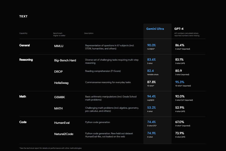Click the technical report footnote text
Image resolution: width=226 pixels, height=151 pixels.
pos(50,148)
